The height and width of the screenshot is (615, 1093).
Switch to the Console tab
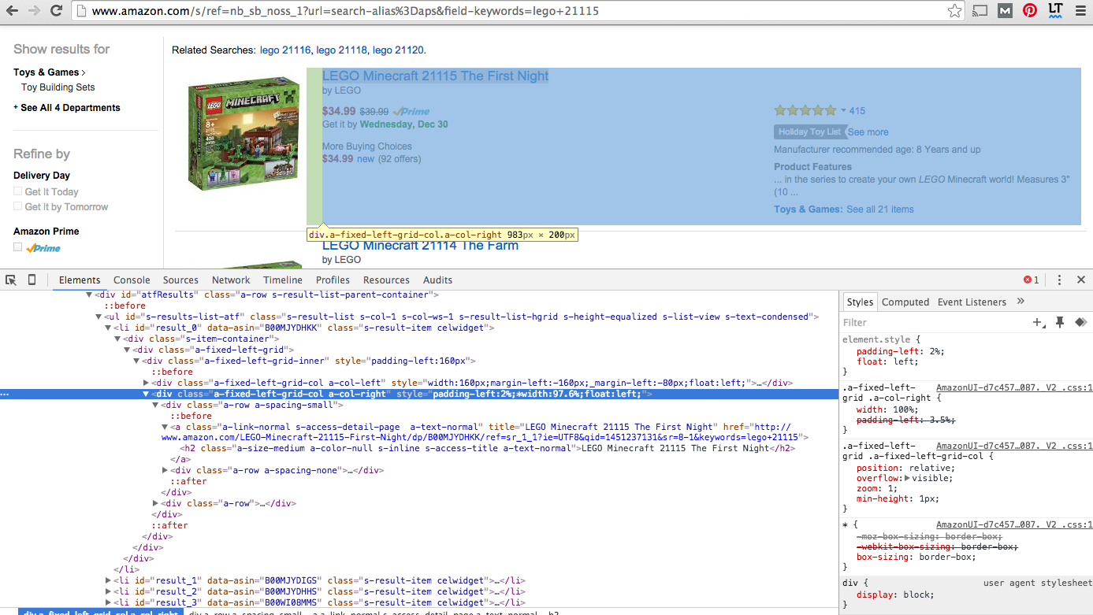click(x=132, y=280)
